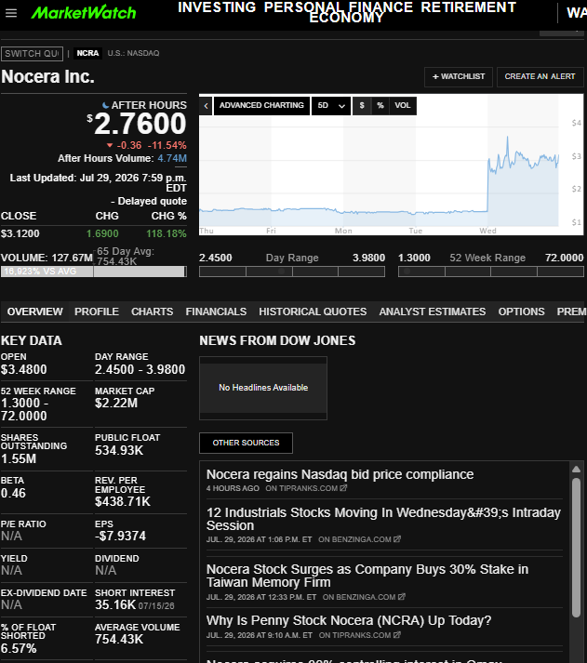Click the news list vertical scrollbar
This screenshot has height=663, width=587.
576,547
